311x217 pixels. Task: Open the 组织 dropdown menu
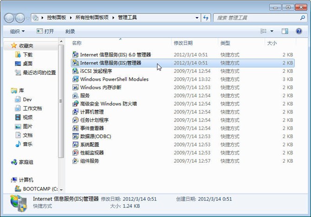(x=17, y=32)
